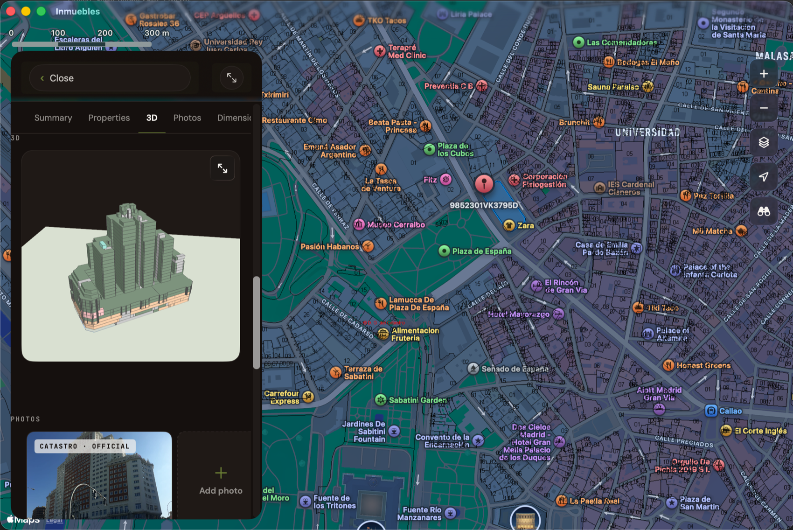
Task: Select the Honest Greens restaurant marker
Action: coord(668,365)
